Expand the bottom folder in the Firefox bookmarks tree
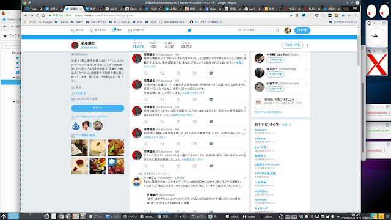Viewport: 391px width, 220px height. (x=13, y=102)
